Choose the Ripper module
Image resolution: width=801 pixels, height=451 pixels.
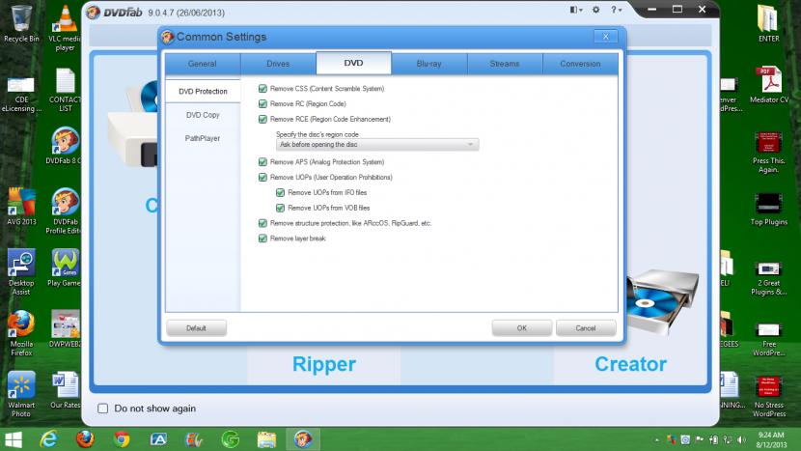point(324,364)
